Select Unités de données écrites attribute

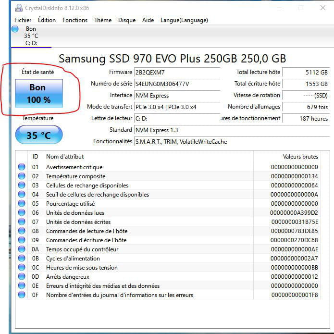(78, 222)
